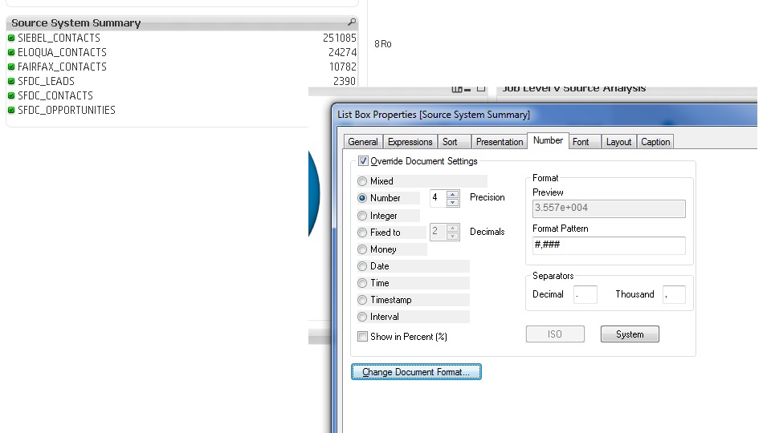Viewport: 771px width, 433px height.
Task: Enable Show in Percent (%) checkbox
Action: tap(362, 336)
